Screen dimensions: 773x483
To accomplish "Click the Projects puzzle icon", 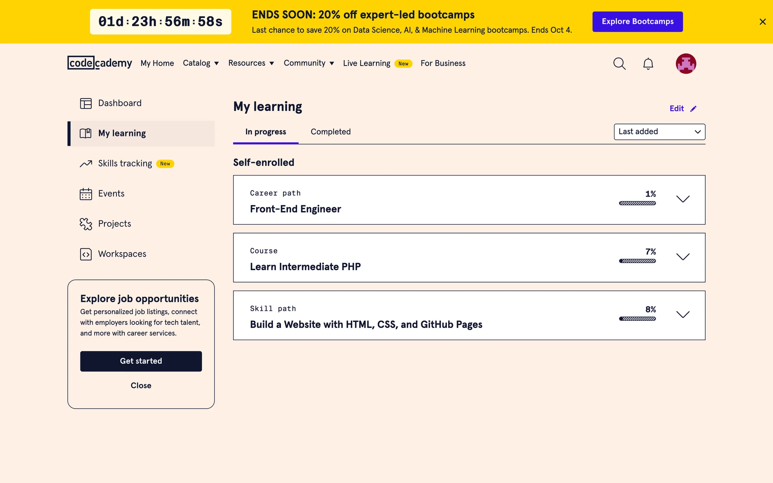I will [86, 224].
